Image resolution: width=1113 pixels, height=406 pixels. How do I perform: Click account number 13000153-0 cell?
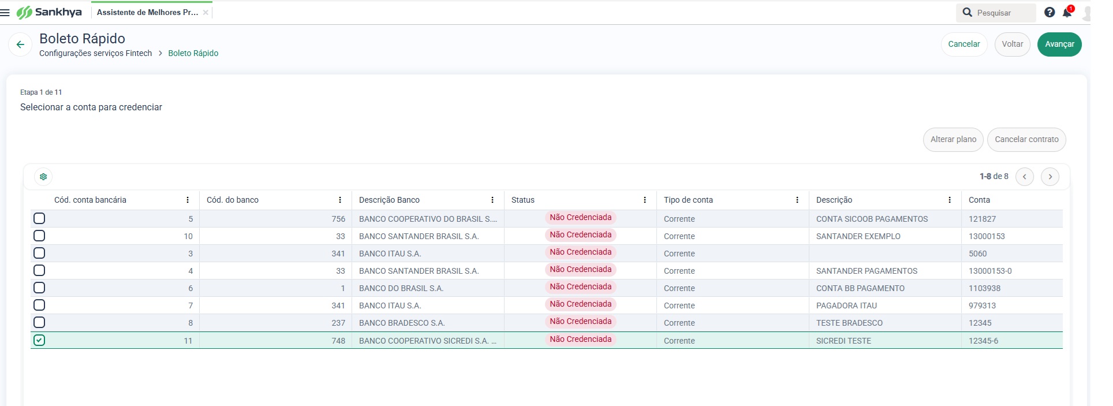point(1012,271)
